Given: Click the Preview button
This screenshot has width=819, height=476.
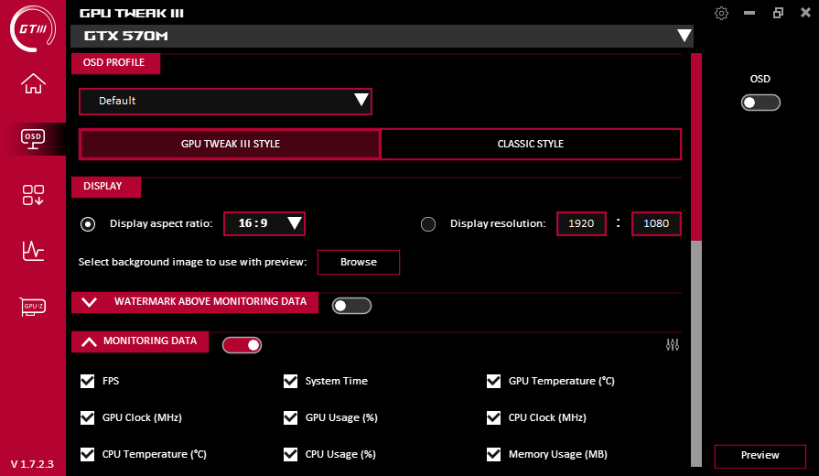Looking at the screenshot, I should [x=760, y=456].
